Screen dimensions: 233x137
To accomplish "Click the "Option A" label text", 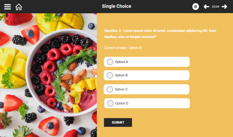I will [x=121, y=62].
